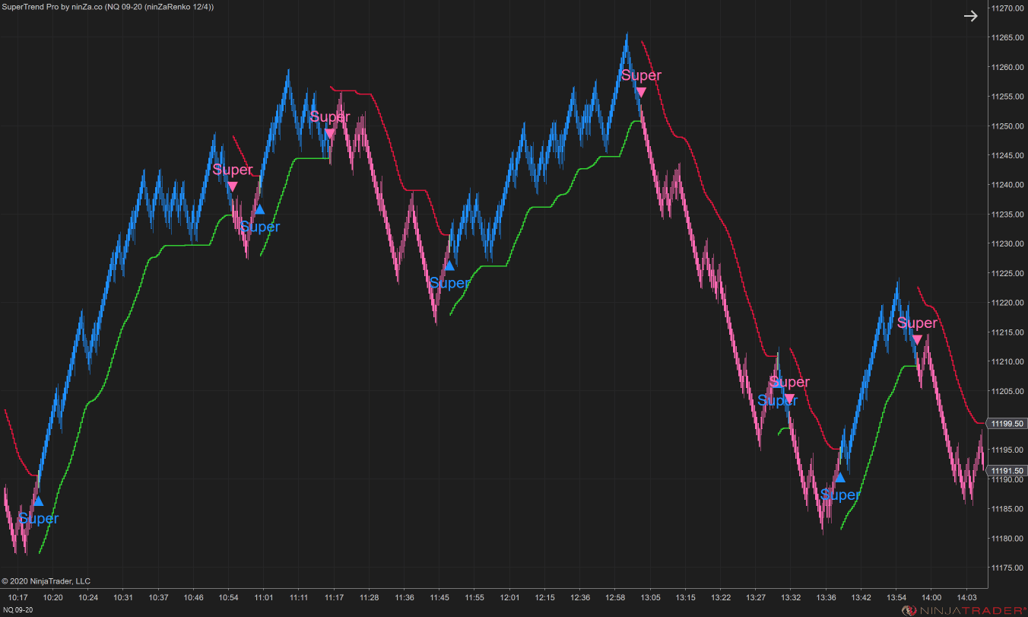The width and height of the screenshot is (1028, 617).
Task: Click the 11230.00 price axis label
Action: coord(1009,243)
